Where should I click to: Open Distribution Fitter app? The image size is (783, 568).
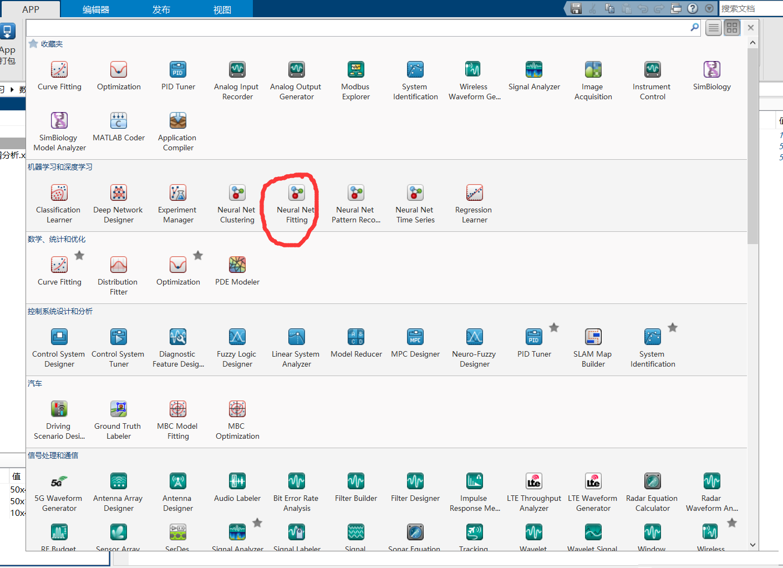pos(118,276)
